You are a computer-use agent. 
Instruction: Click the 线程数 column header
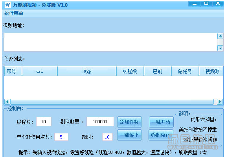[130, 71]
